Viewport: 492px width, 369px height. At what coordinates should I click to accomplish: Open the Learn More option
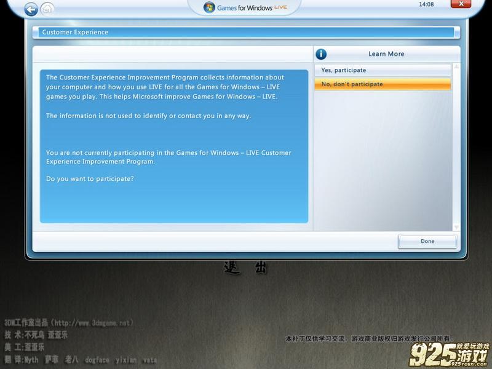click(x=386, y=54)
